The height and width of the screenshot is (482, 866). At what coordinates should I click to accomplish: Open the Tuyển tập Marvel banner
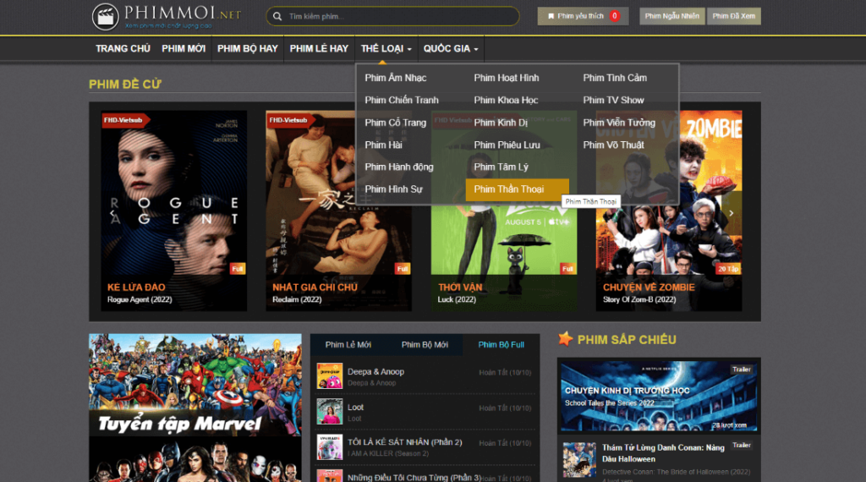pyautogui.click(x=195, y=385)
